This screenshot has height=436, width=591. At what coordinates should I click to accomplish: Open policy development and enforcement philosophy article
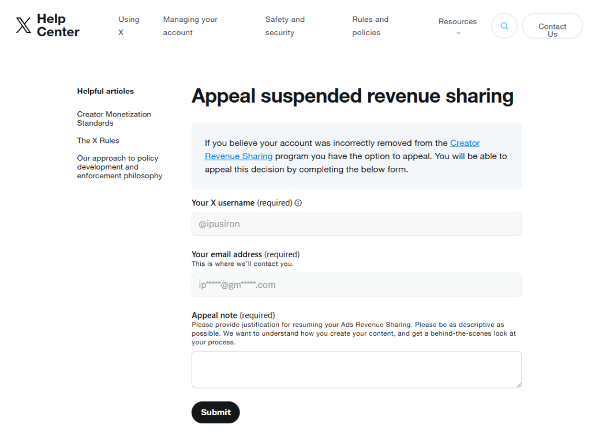click(x=119, y=167)
